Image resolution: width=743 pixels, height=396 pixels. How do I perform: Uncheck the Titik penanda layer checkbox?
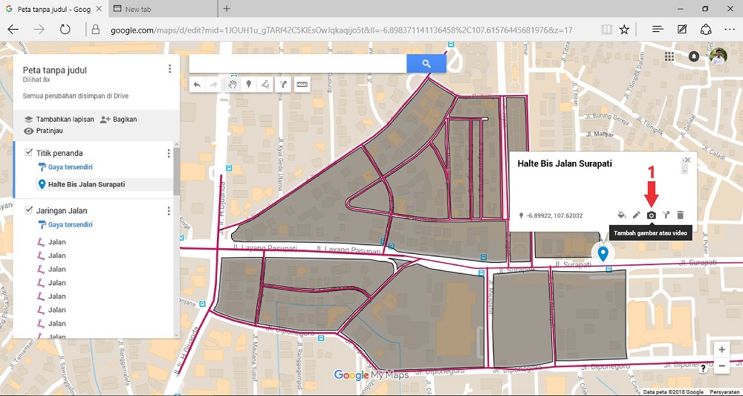click(28, 153)
